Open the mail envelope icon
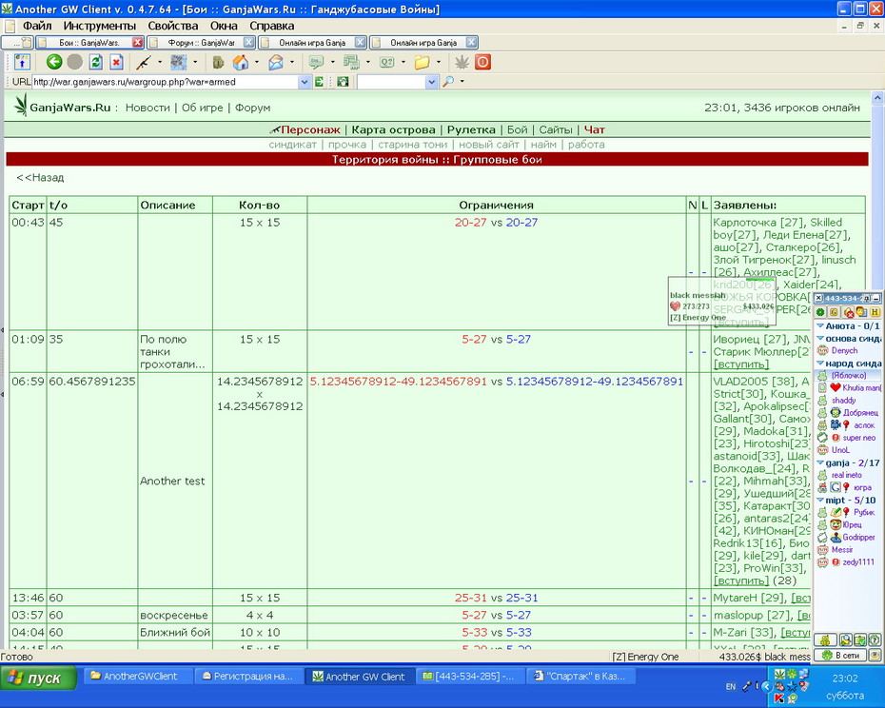This screenshot has height=708, width=885. click(275, 62)
